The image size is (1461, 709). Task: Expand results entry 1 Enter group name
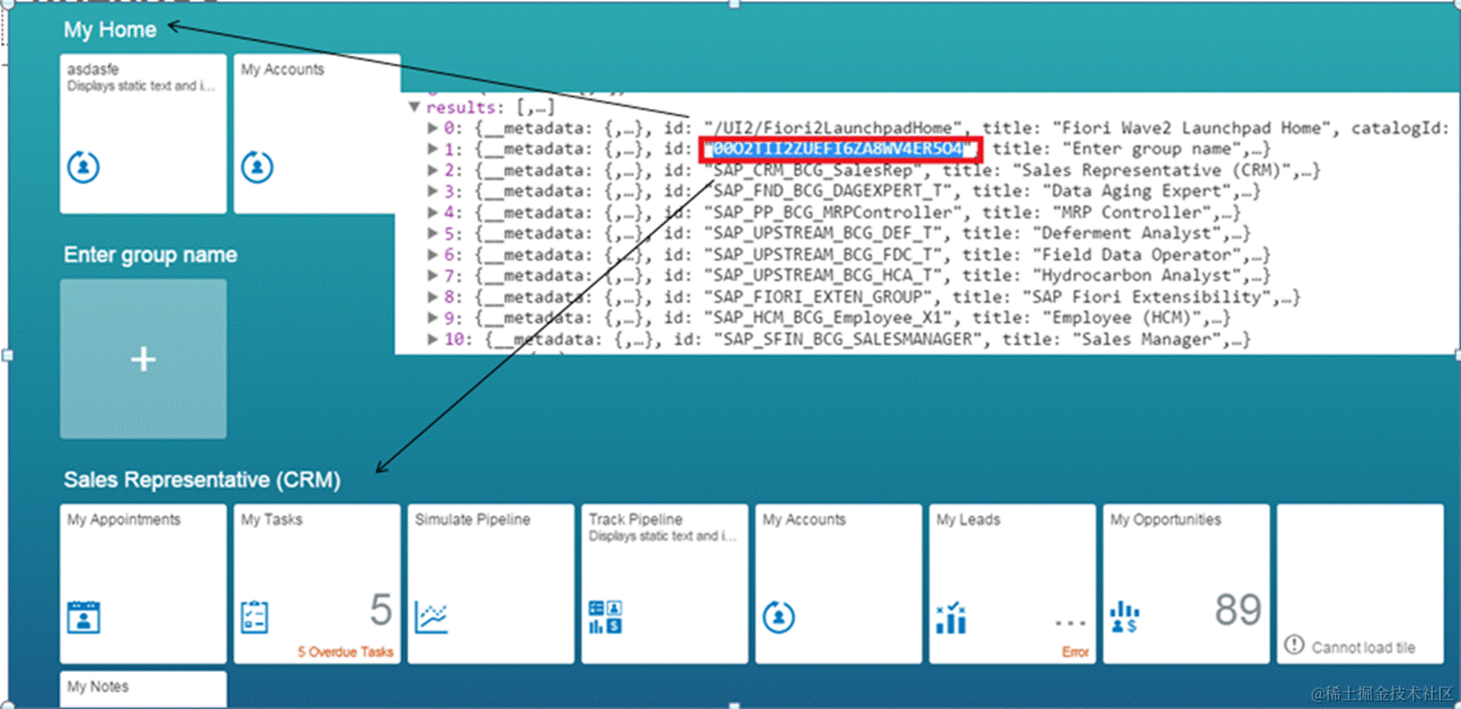point(433,149)
